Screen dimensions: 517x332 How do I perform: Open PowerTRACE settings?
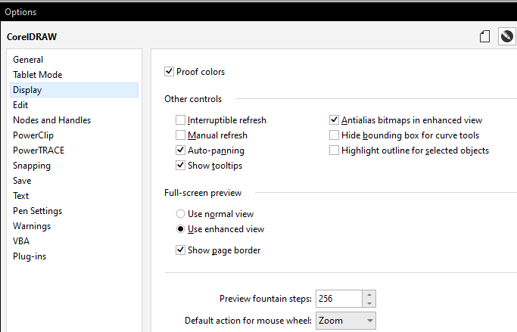point(74,150)
